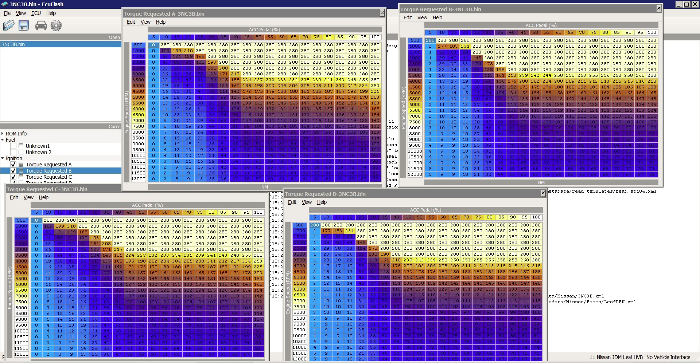Open View menu in Torque Requested A window

(145, 22)
